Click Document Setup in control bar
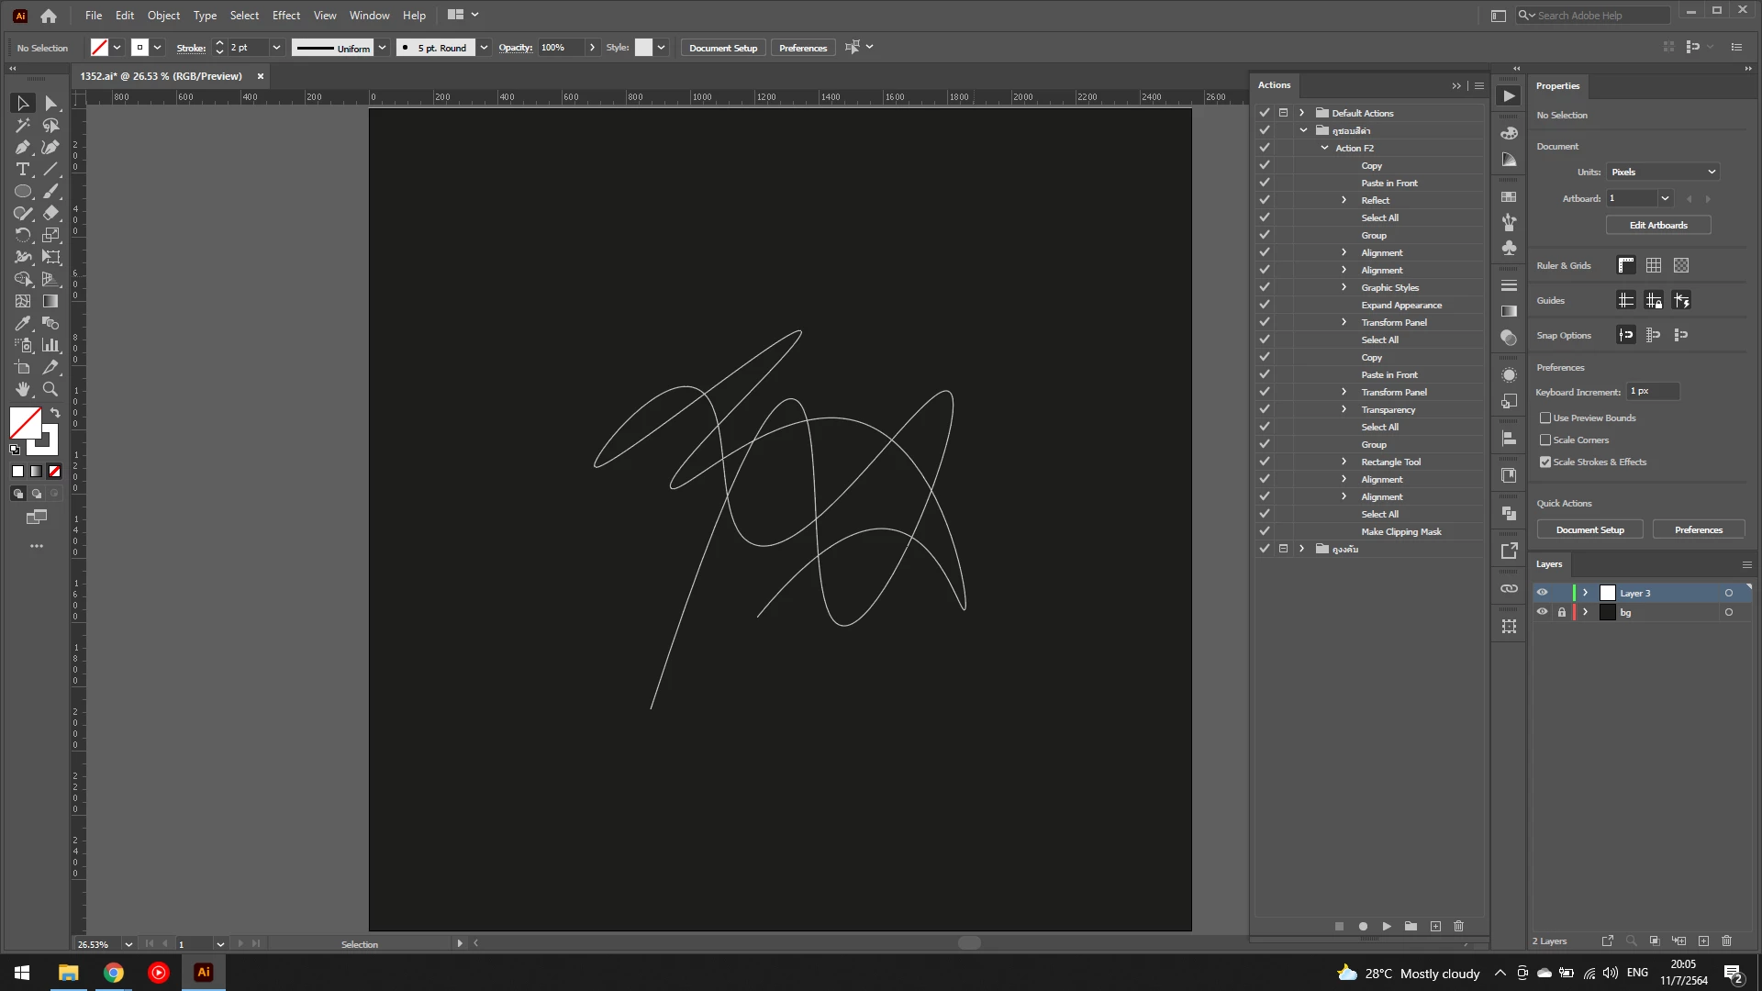Viewport: 1762px width, 991px height. [723, 48]
